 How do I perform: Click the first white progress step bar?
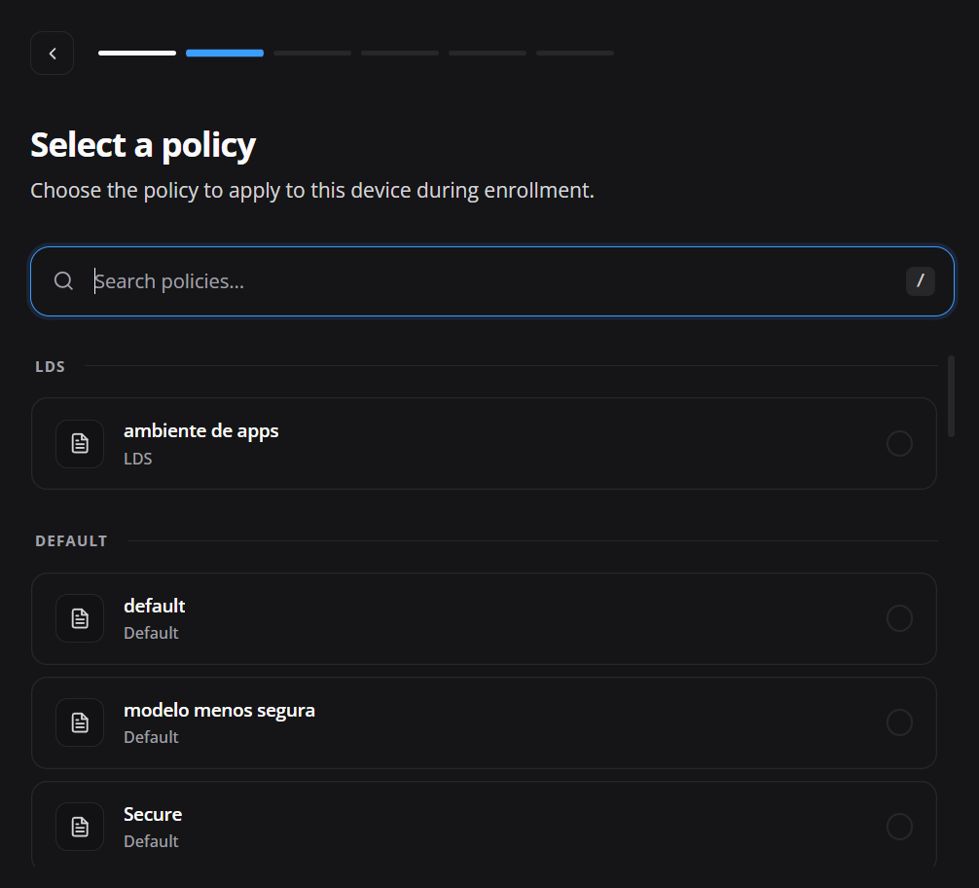pos(137,54)
